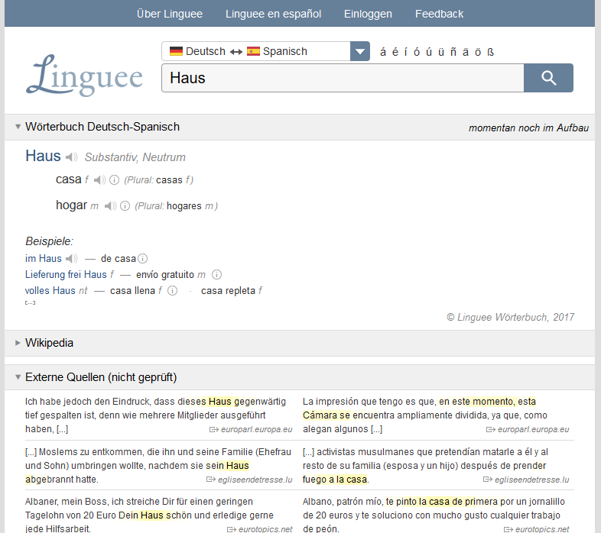This screenshot has height=533, width=601.
Task: Click the German flag icon
Action: coord(176,51)
